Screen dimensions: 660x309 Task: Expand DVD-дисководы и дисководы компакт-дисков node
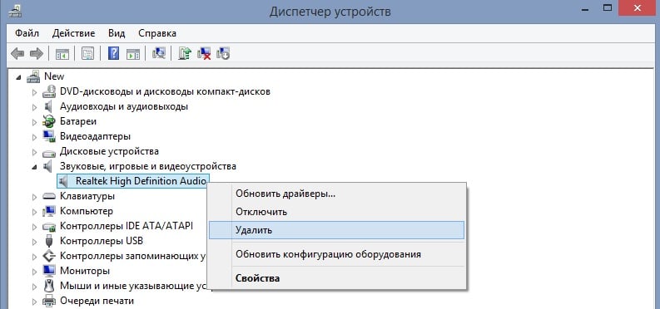click(34, 91)
